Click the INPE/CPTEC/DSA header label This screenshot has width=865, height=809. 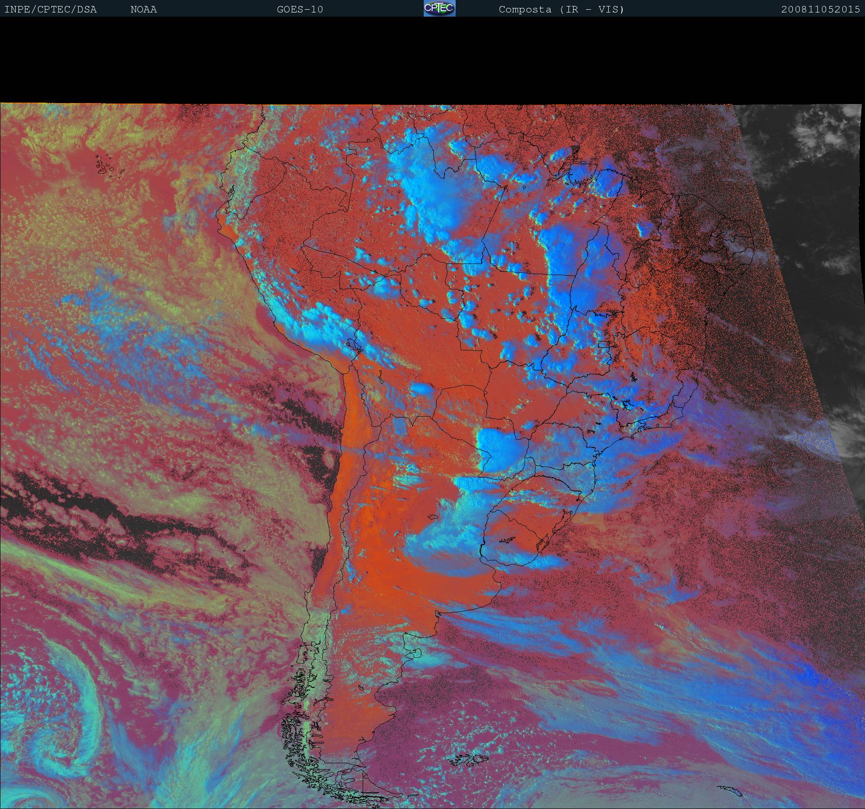click(x=50, y=9)
